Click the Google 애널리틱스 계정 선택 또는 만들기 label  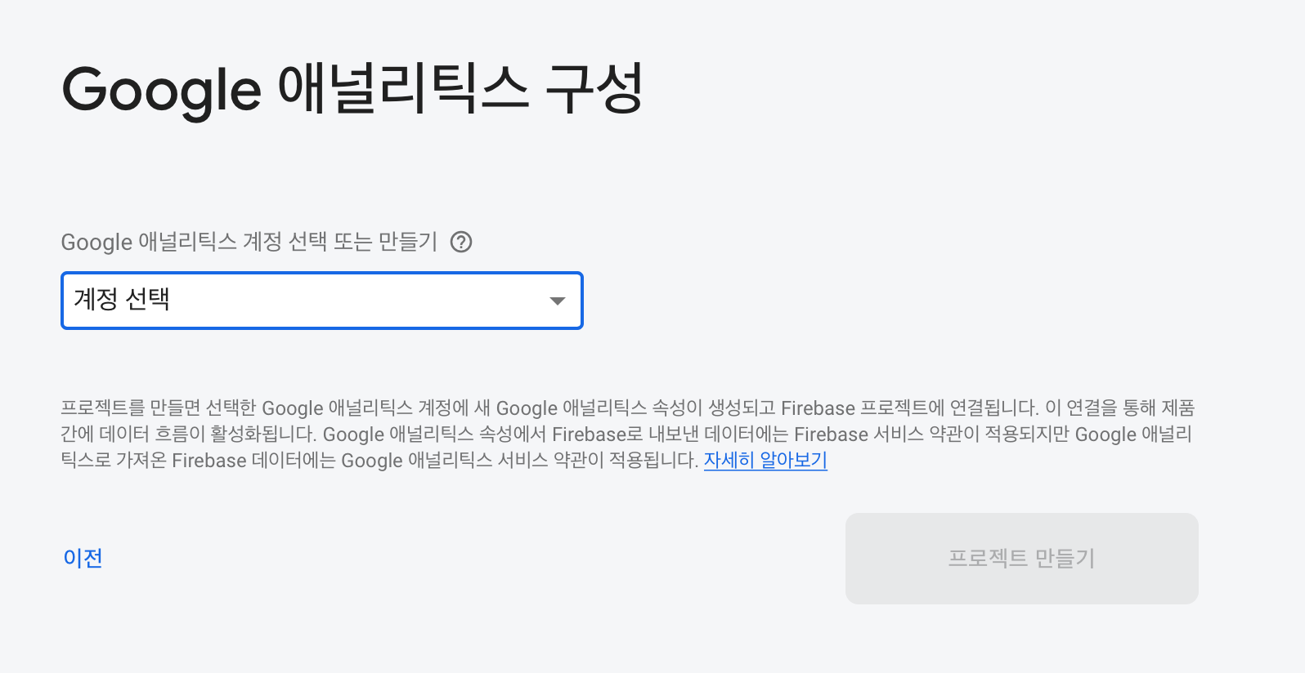tap(249, 243)
